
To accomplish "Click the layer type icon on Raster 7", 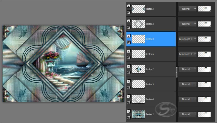I will 129,66.
